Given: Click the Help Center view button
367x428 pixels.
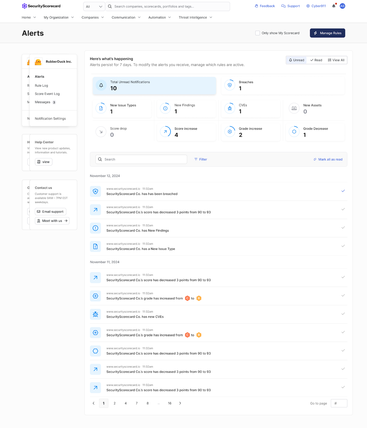Looking at the screenshot, I should pos(43,162).
